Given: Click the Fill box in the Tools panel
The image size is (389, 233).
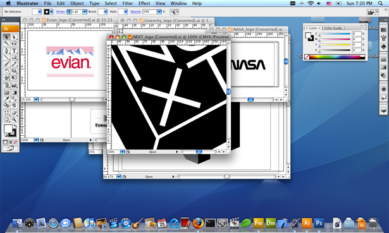Looking at the screenshot, I should click(8, 129).
